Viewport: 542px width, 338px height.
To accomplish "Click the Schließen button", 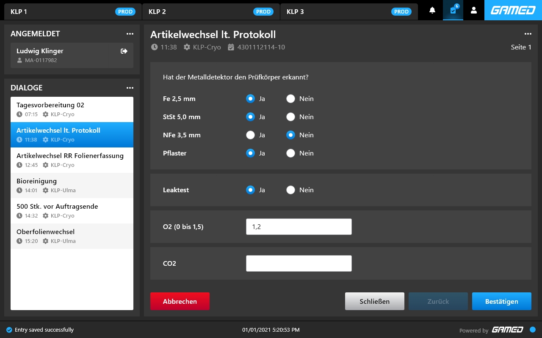I will coord(375,301).
